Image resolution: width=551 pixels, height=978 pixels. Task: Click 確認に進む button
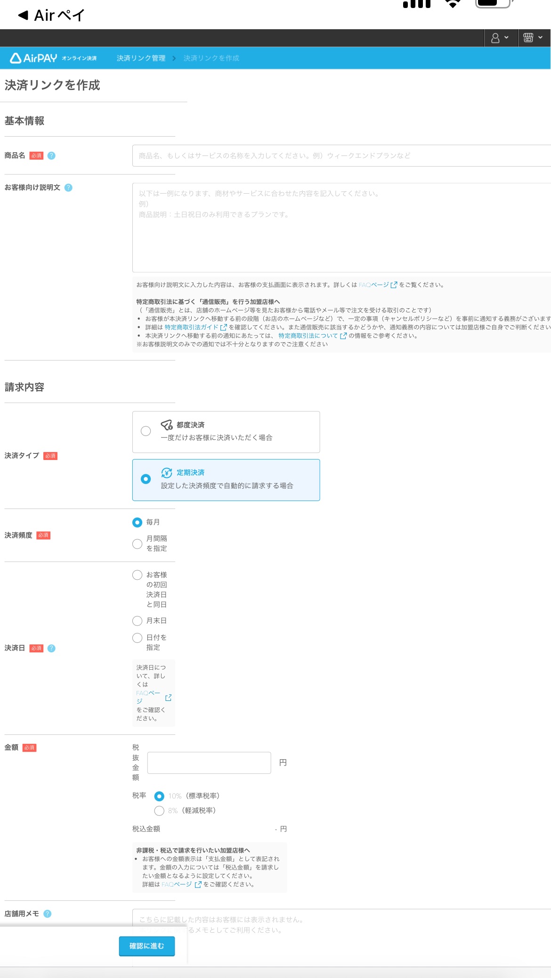147,946
